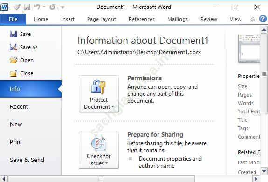Click the paintbrush icon in Quick Access Toolbar

coord(17,7)
